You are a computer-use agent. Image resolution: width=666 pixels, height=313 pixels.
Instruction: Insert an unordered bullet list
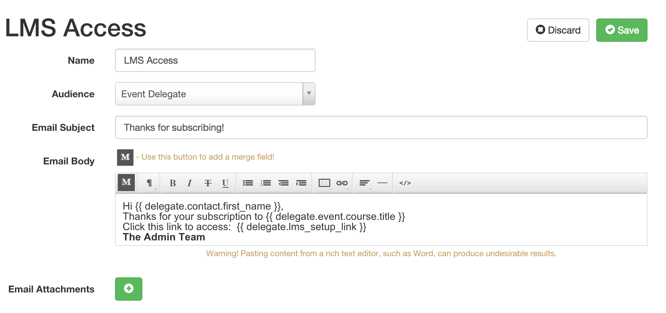pos(248,183)
